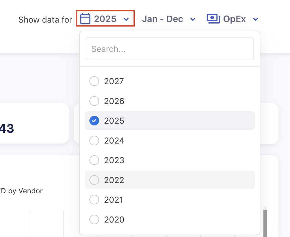Click the calendar icon next to 2025
This screenshot has width=290, height=237.
coord(85,19)
